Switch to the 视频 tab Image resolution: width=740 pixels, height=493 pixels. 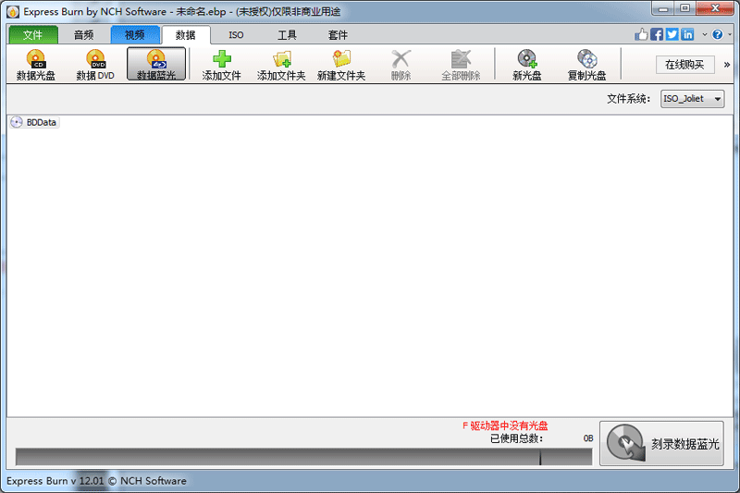135,35
